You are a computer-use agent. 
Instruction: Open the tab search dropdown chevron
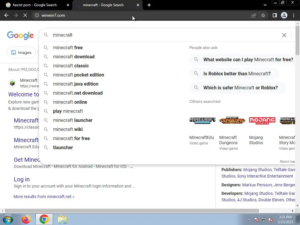[265, 5]
